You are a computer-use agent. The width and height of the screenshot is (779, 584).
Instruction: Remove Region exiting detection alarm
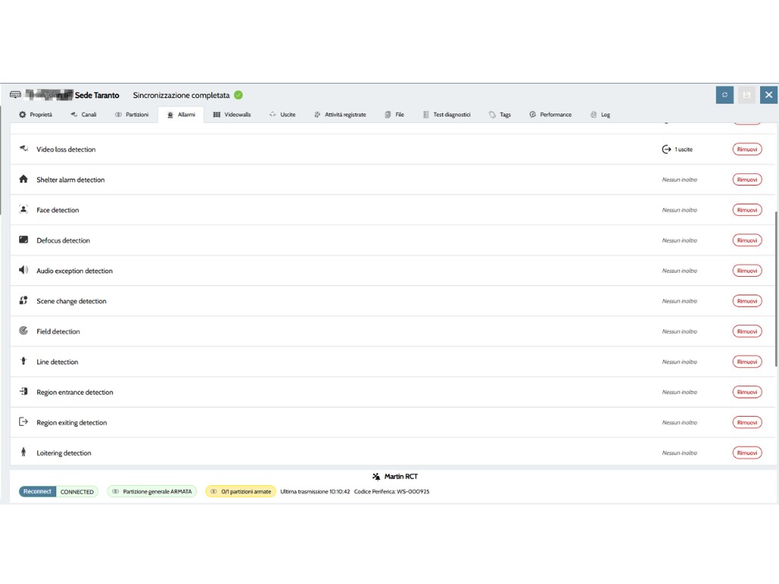747,422
